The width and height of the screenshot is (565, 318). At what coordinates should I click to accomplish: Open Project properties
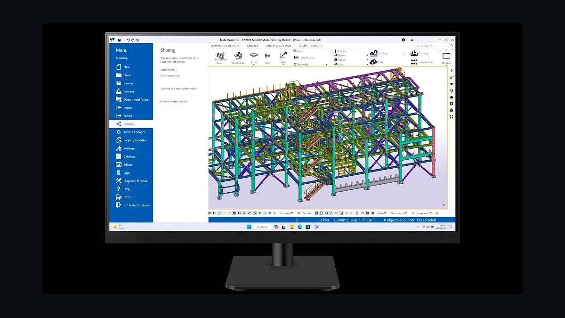point(131,140)
